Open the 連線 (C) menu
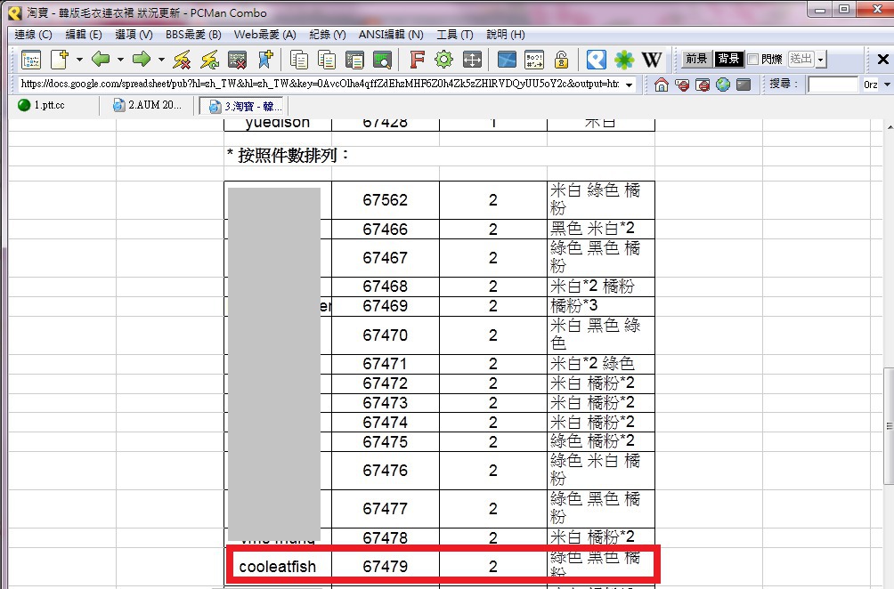This screenshot has width=894, height=589. pos(33,35)
